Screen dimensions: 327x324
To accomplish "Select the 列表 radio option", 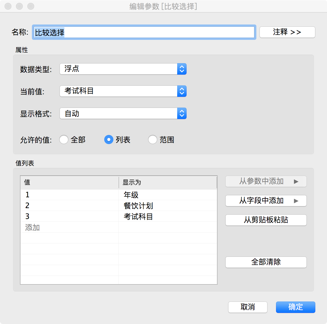I will [109, 140].
